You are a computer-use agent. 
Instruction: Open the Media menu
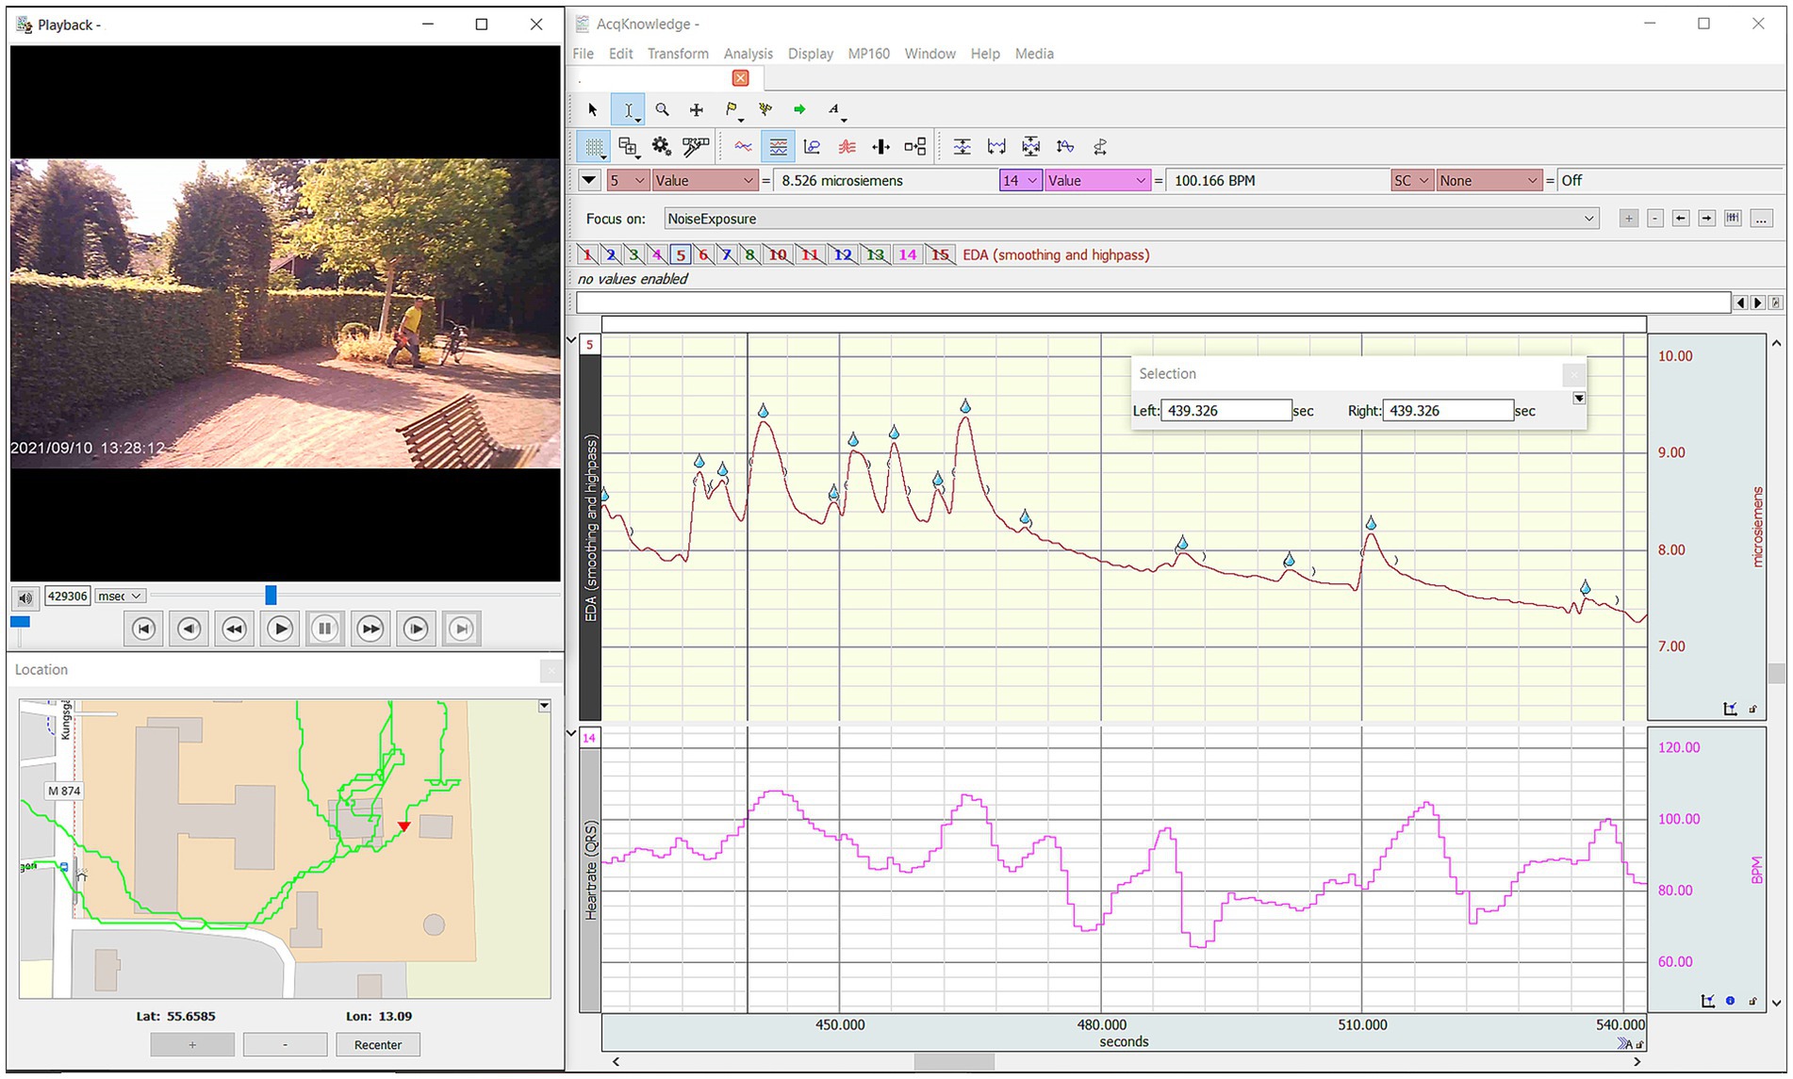[1034, 54]
